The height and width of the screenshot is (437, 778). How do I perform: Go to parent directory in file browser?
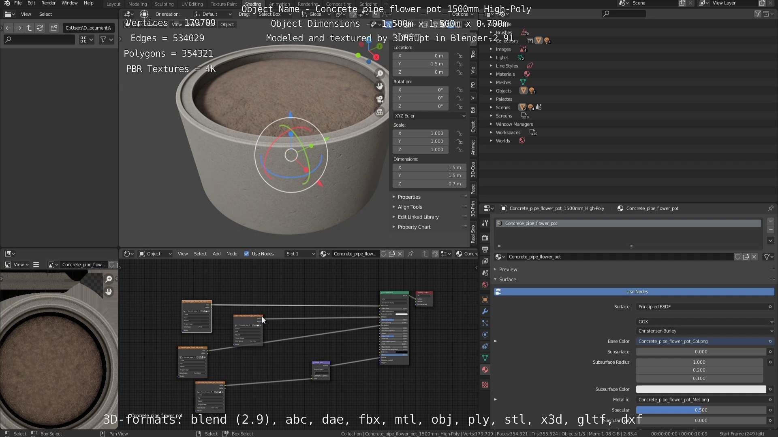[x=29, y=28]
